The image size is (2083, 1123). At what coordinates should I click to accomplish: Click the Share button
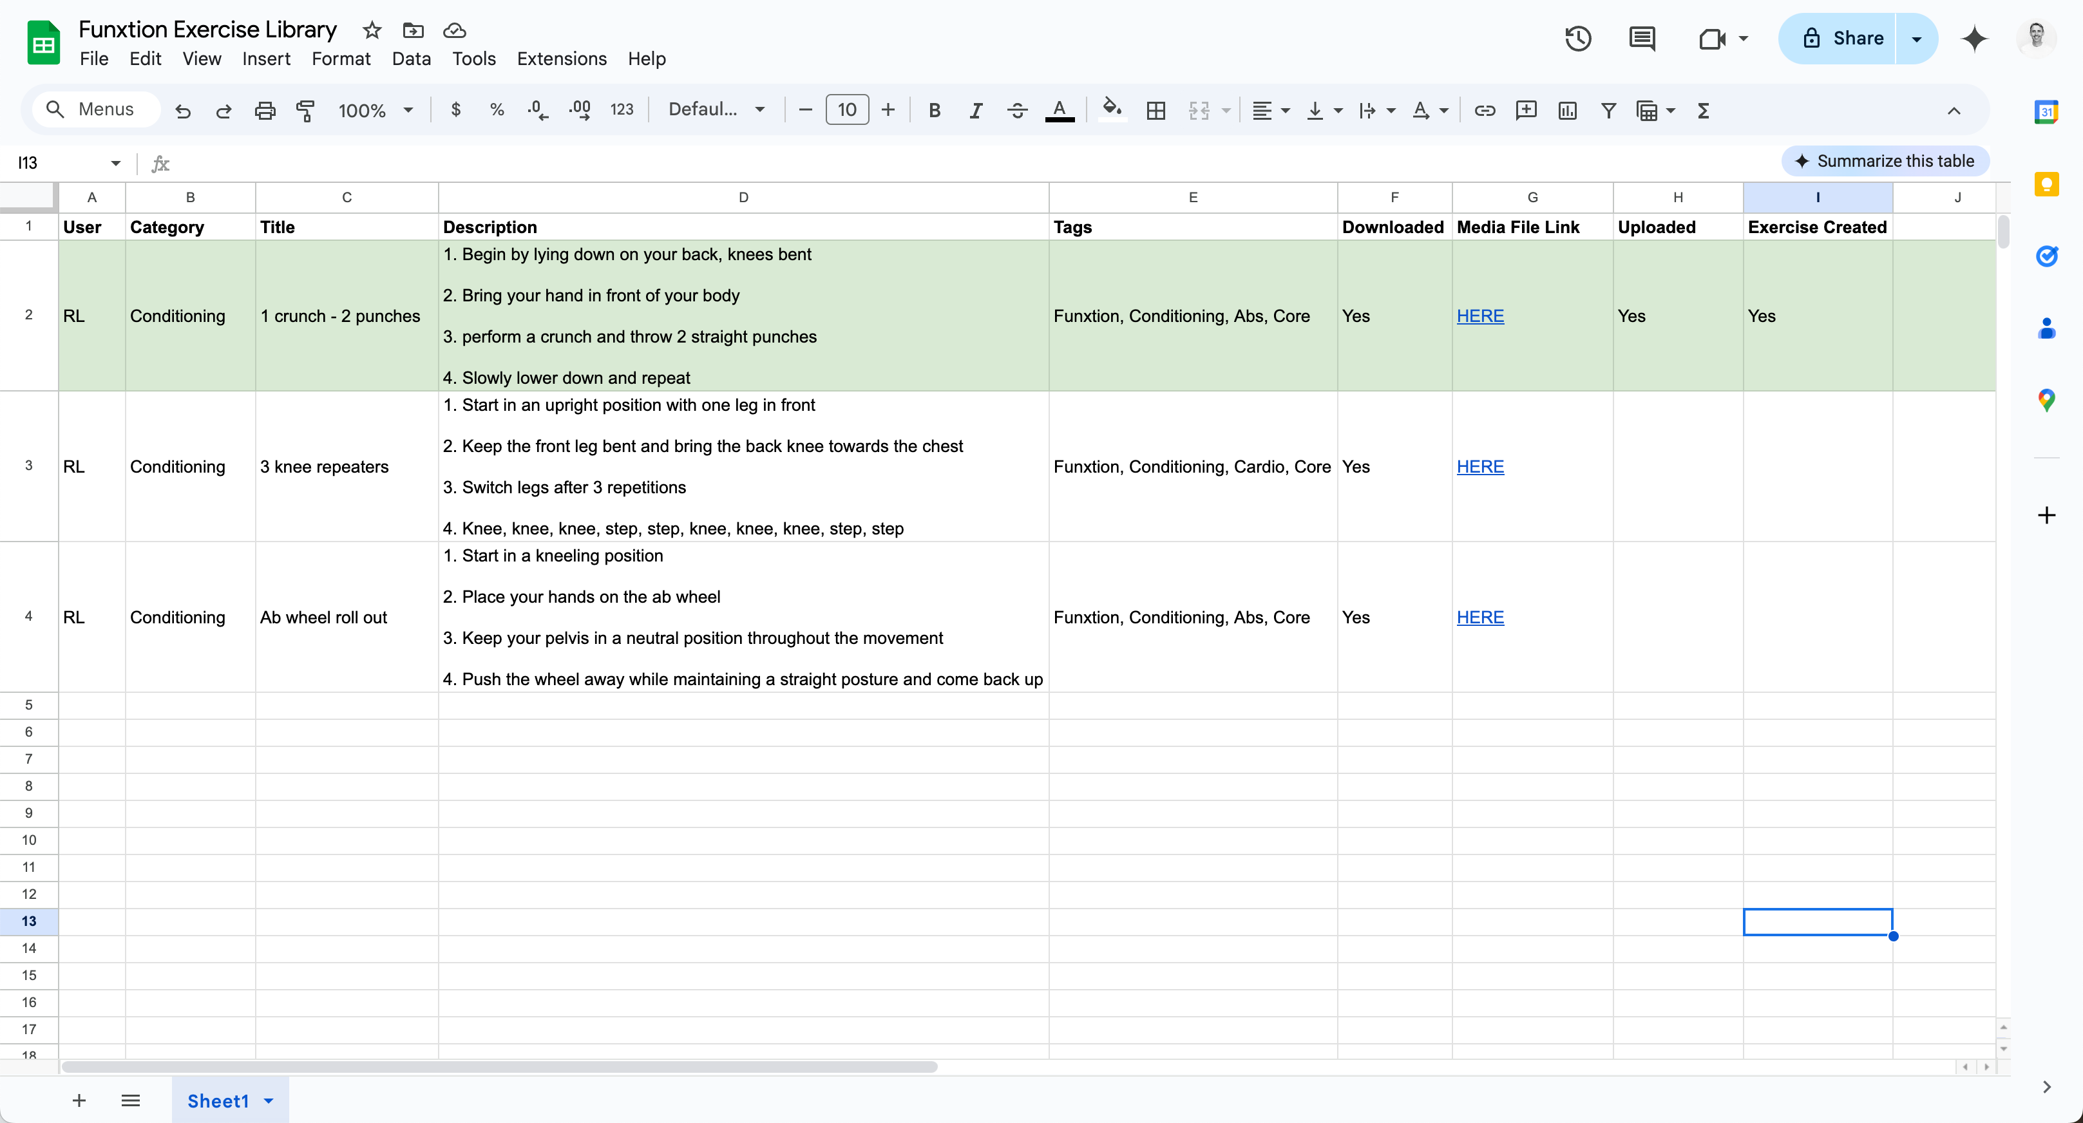[x=1837, y=38]
